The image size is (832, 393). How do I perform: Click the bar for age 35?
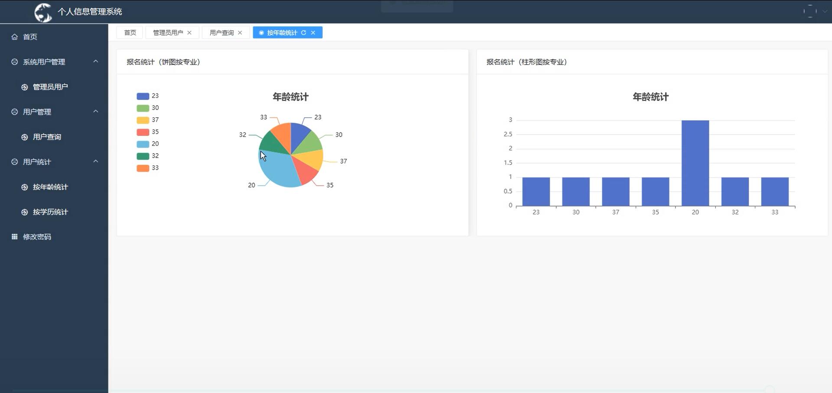coord(656,191)
